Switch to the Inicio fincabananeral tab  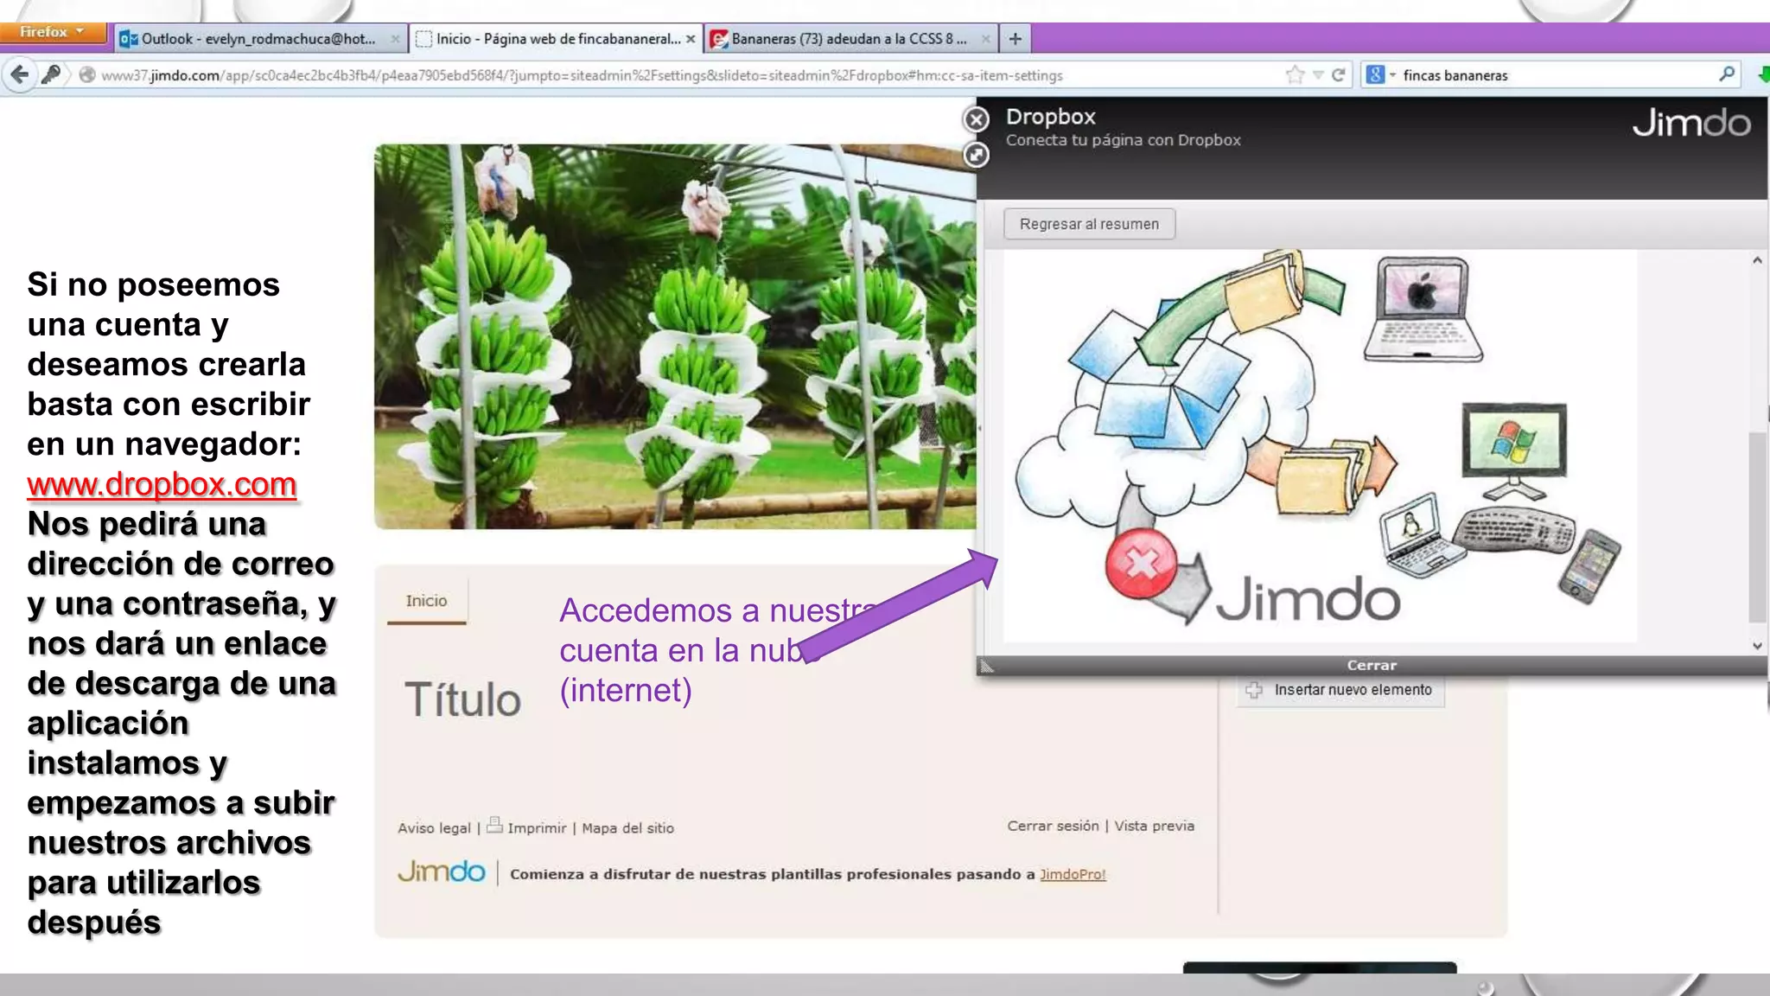[x=556, y=39]
